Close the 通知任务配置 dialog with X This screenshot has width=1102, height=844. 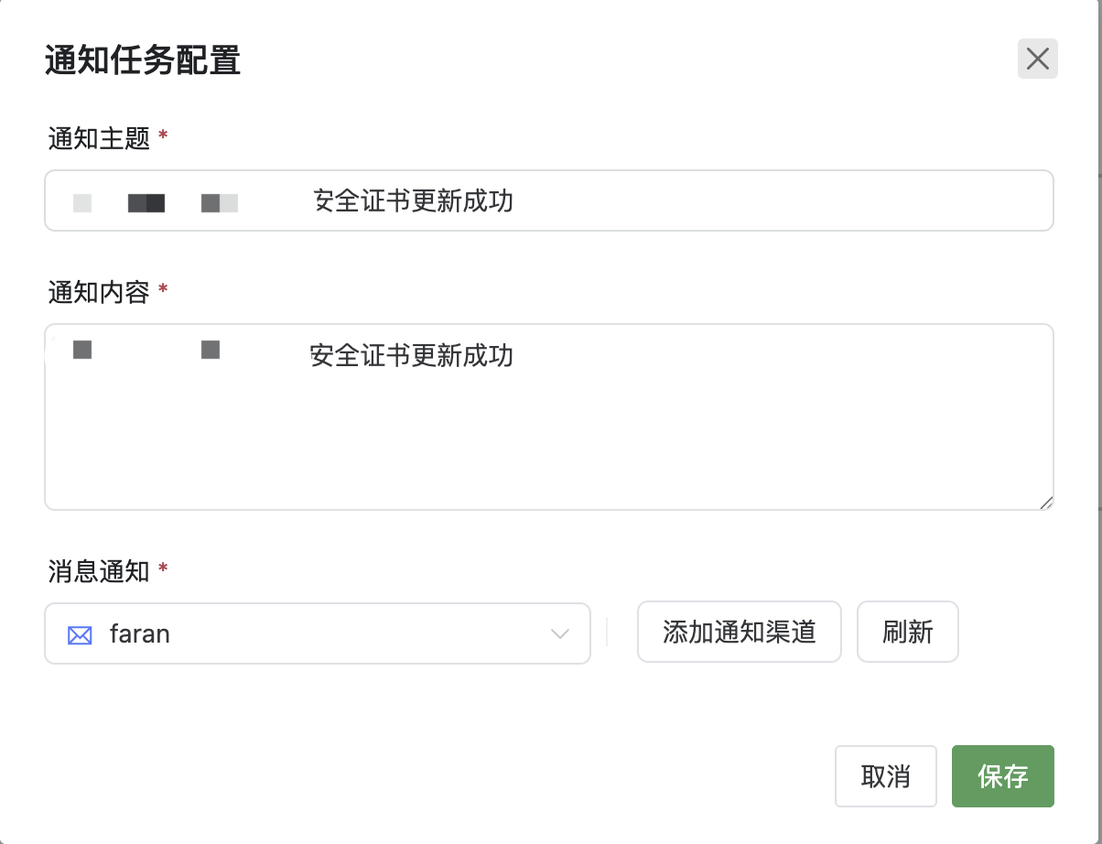(1037, 59)
